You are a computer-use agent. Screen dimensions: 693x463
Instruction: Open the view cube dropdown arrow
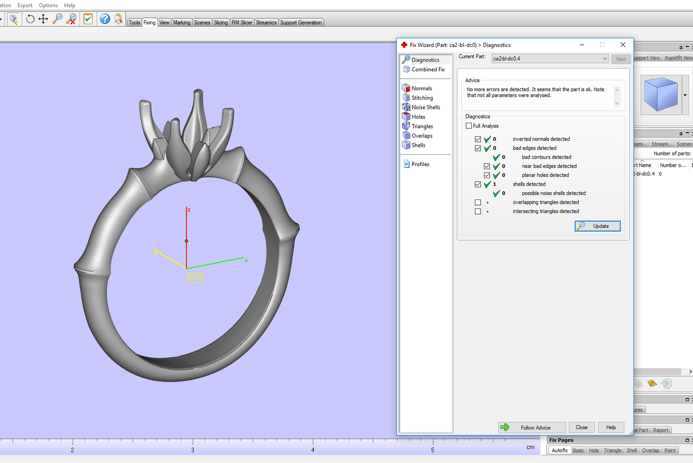pos(685,95)
